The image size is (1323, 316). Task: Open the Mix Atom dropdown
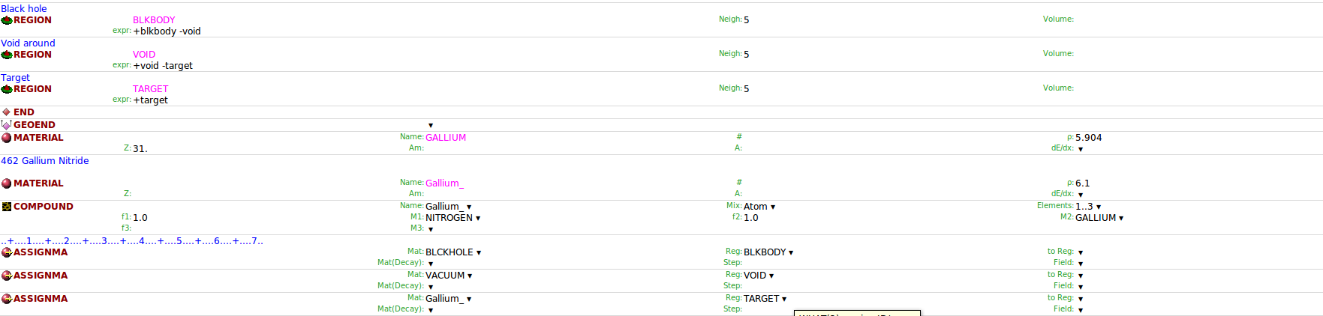tap(759, 207)
